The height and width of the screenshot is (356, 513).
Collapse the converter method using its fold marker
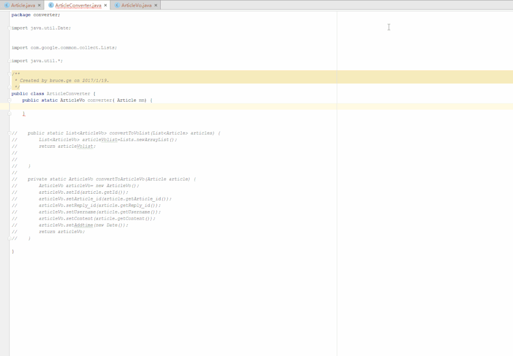click(10, 100)
